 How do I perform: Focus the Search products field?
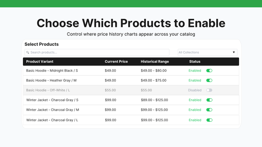[97, 52]
